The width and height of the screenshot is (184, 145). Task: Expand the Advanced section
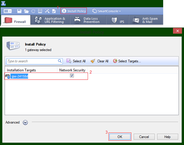click(x=25, y=123)
